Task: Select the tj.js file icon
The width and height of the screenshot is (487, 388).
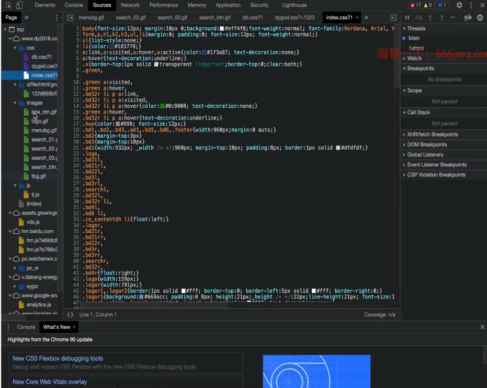Action: coord(26,195)
